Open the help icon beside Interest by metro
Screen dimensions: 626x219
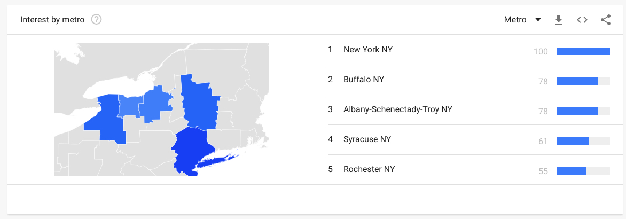[96, 20]
